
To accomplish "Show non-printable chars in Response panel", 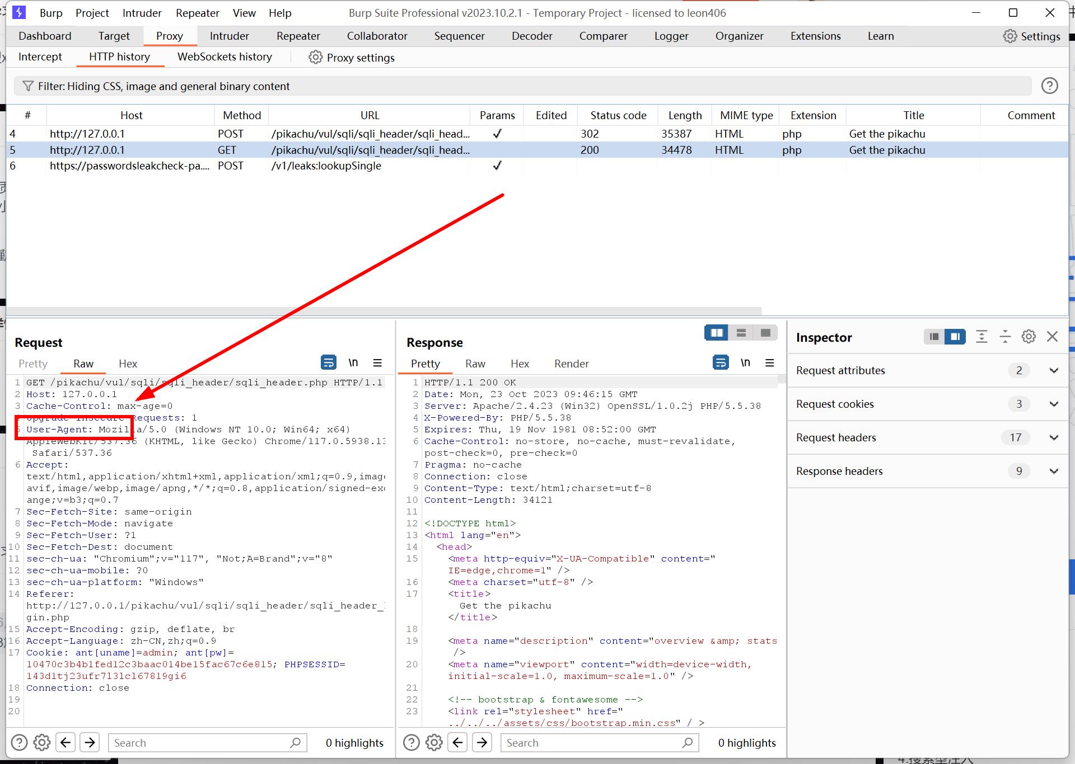I will 745,362.
